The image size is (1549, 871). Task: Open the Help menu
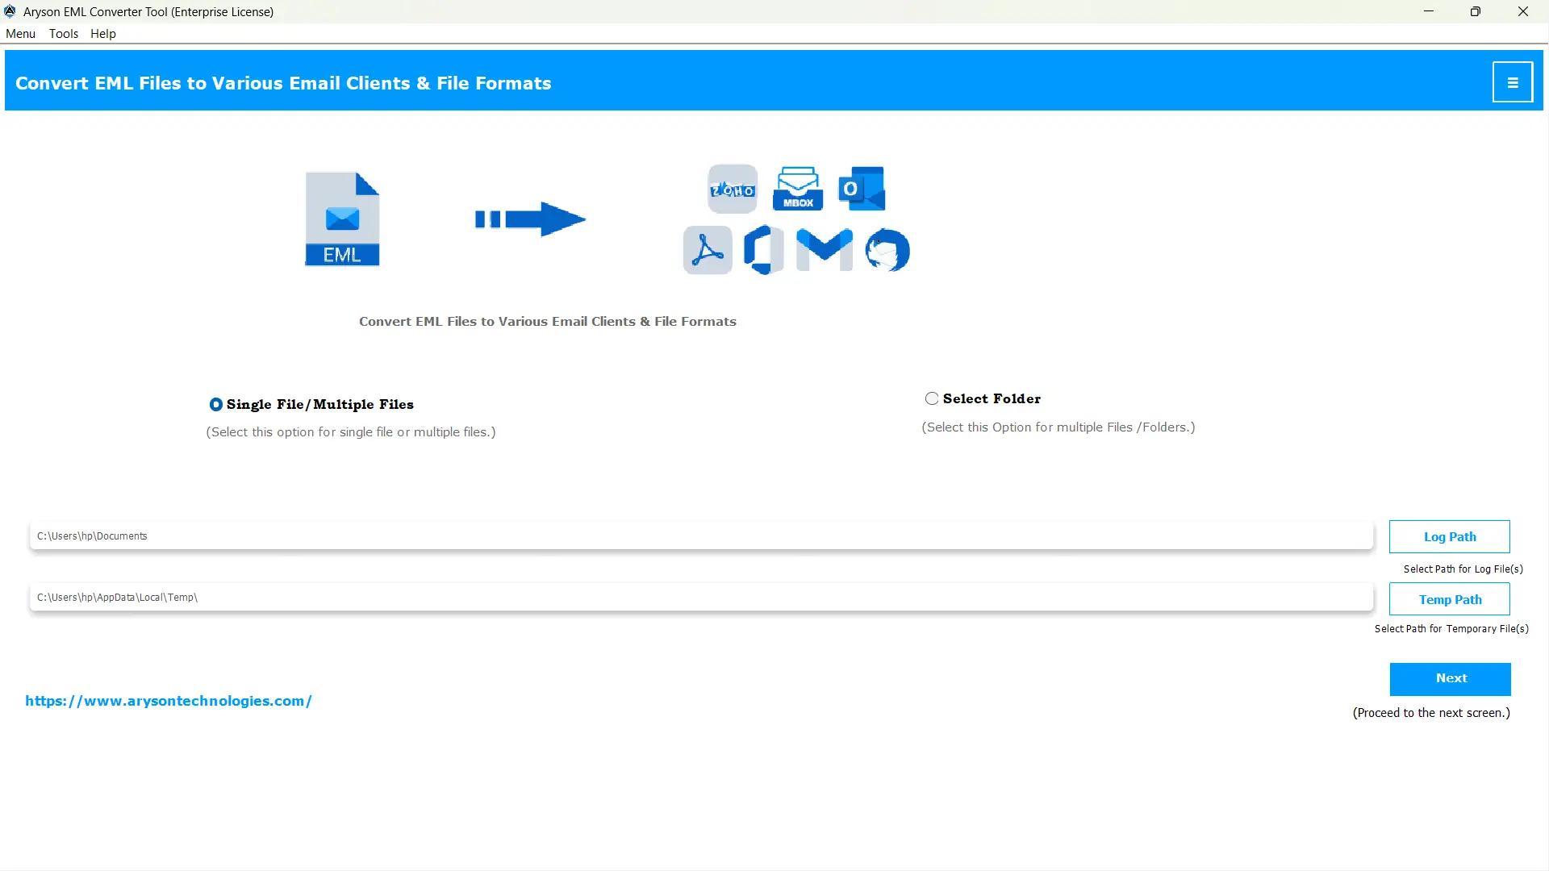point(102,34)
